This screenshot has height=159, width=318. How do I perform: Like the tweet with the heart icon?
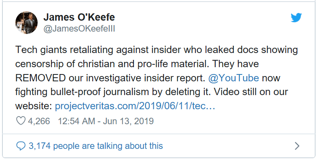tap(21, 121)
